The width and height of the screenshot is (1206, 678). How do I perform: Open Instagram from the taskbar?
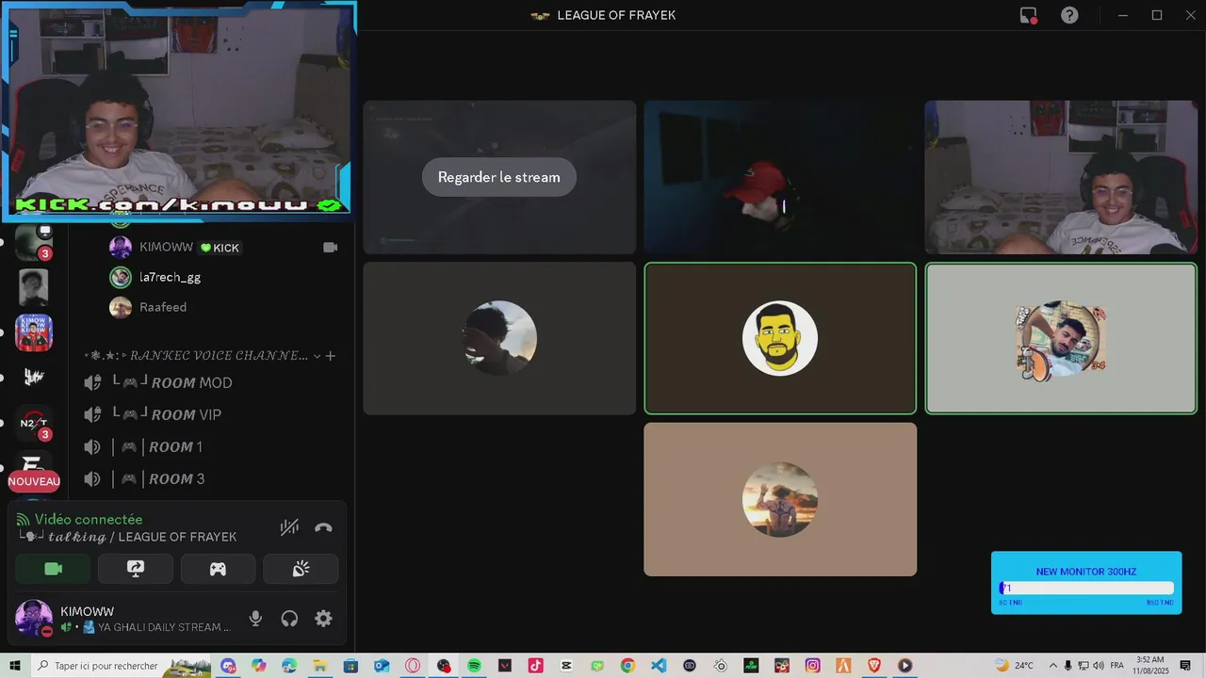[x=812, y=666]
